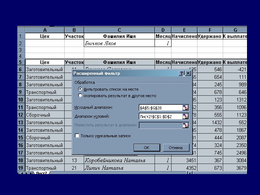260x195 pixels.
Task: Click first-sheet tab scroll arrow
Action: point(18,173)
